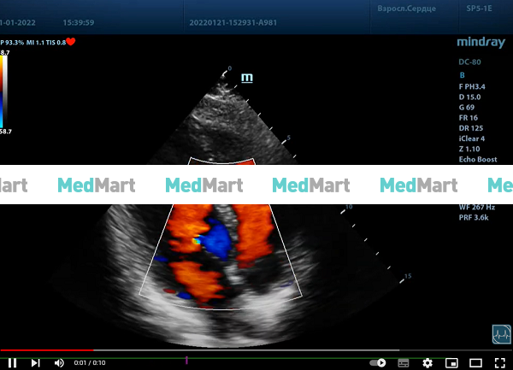This screenshot has height=370, width=513.
Task: Click the 'iClear 4' setting
Action: [x=472, y=138]
